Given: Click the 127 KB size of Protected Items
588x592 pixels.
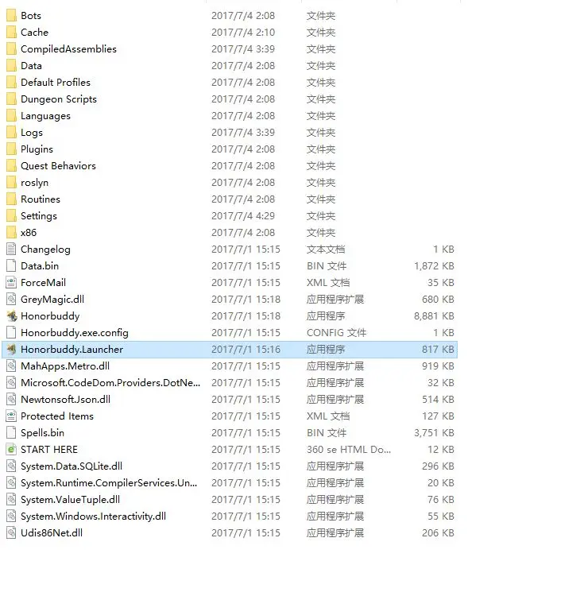Looking at the screenshot, I should 438,416.
